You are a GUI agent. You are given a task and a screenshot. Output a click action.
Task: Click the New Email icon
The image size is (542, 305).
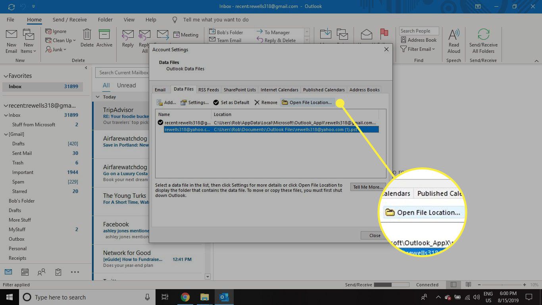pyautogui.click(x=11, y=35)
